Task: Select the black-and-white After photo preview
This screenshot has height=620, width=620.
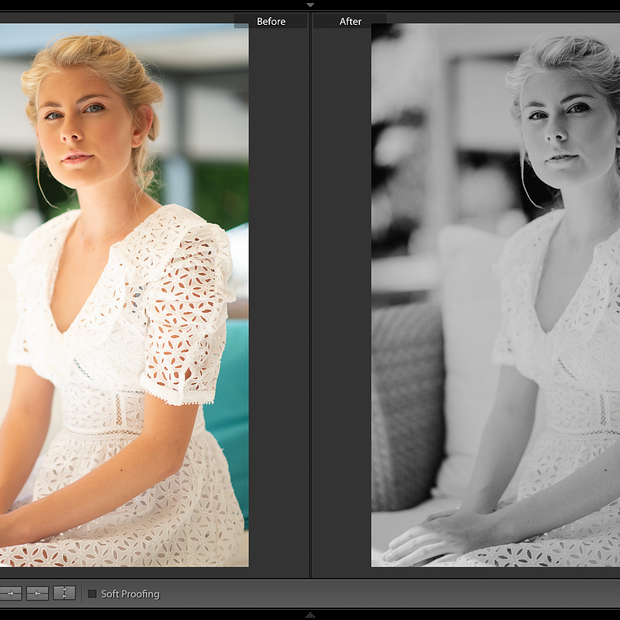Action: (495, 295)
